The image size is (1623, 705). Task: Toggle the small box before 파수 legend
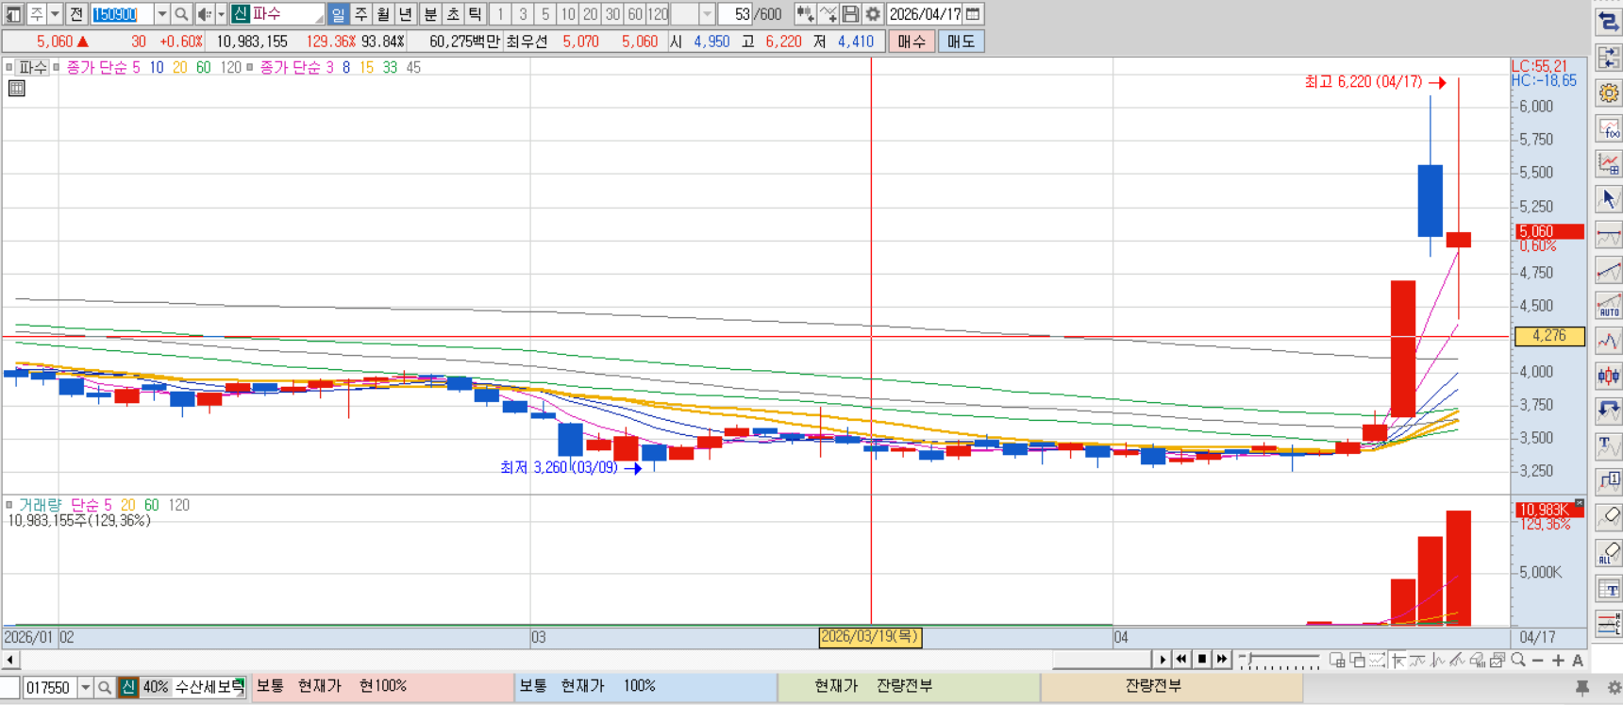8,67
